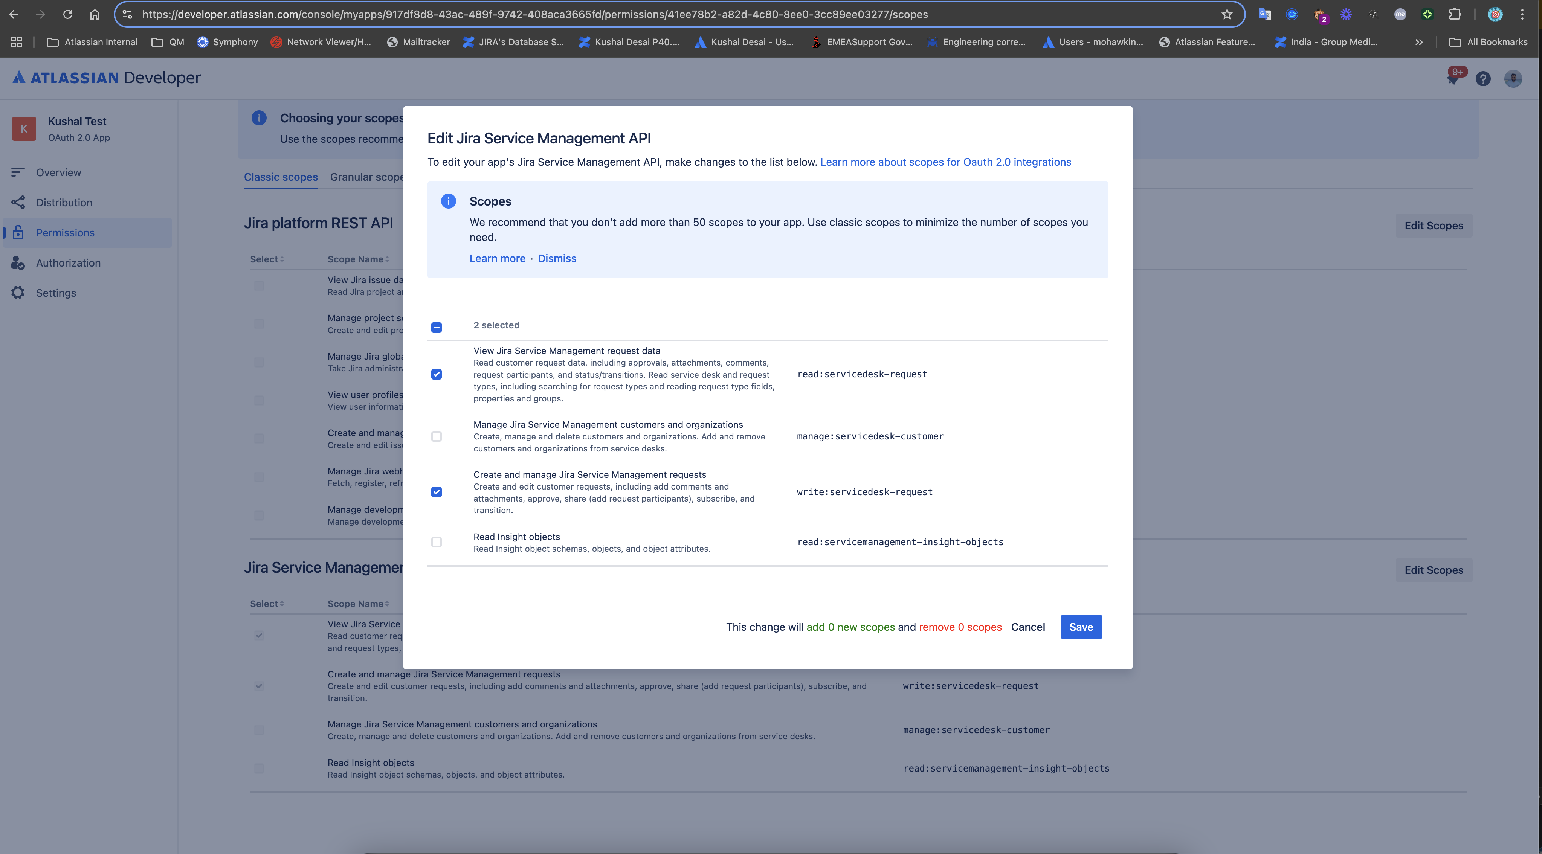Screen dimensions: 1542x854
Task: Open Authorization in the left sidebar
Action: tap(68, 263)
